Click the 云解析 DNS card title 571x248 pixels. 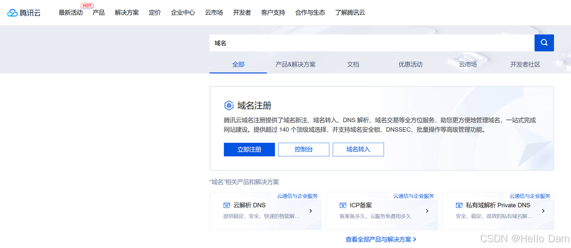pyautogui.click(x=249, y=205)
